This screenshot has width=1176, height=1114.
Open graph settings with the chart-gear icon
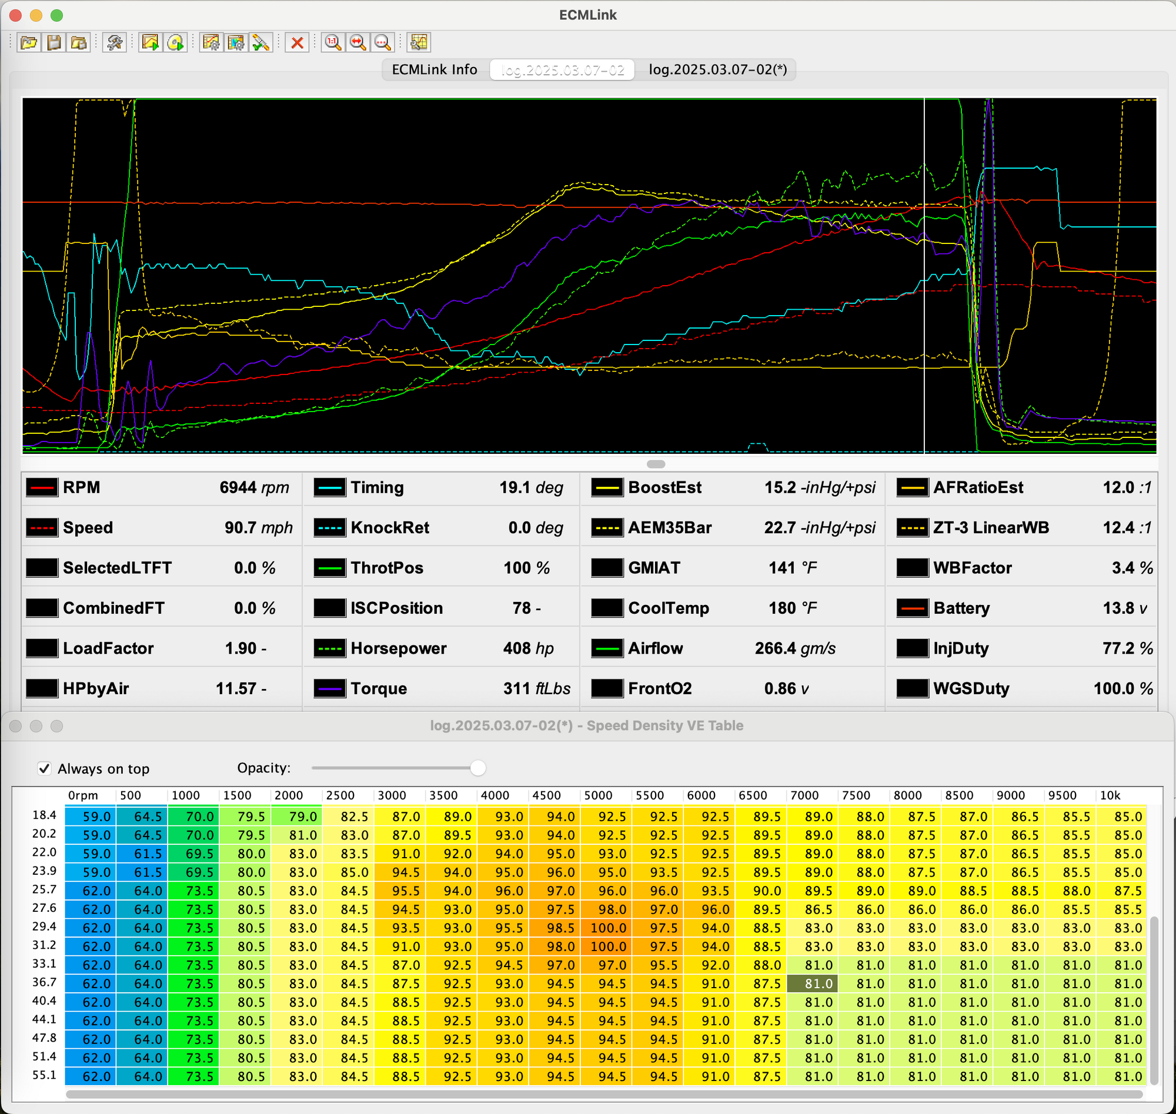coord(211,42)
